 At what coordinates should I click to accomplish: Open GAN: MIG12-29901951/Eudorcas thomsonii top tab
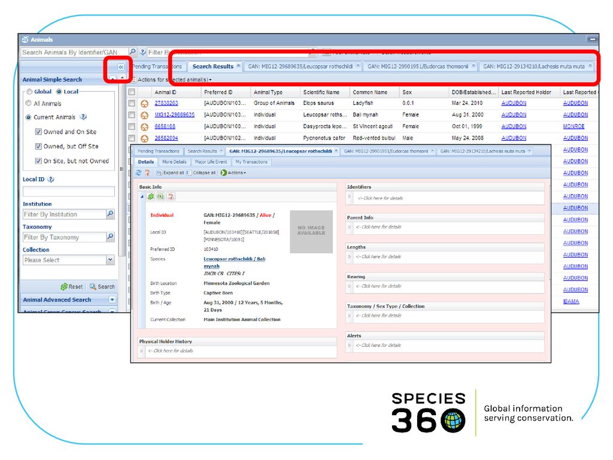(x=417, y=66)
